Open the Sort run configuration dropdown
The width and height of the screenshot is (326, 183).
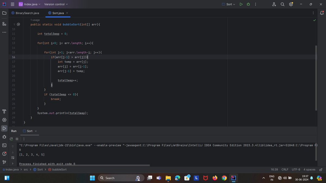tap(228, 4)
